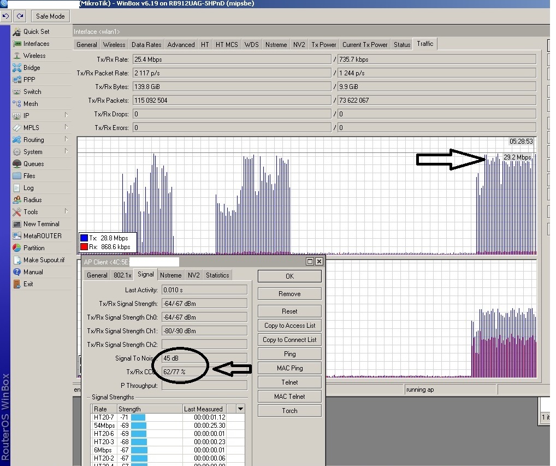Click blue Tx legend color swatch
556x466 pixels.
84,238
